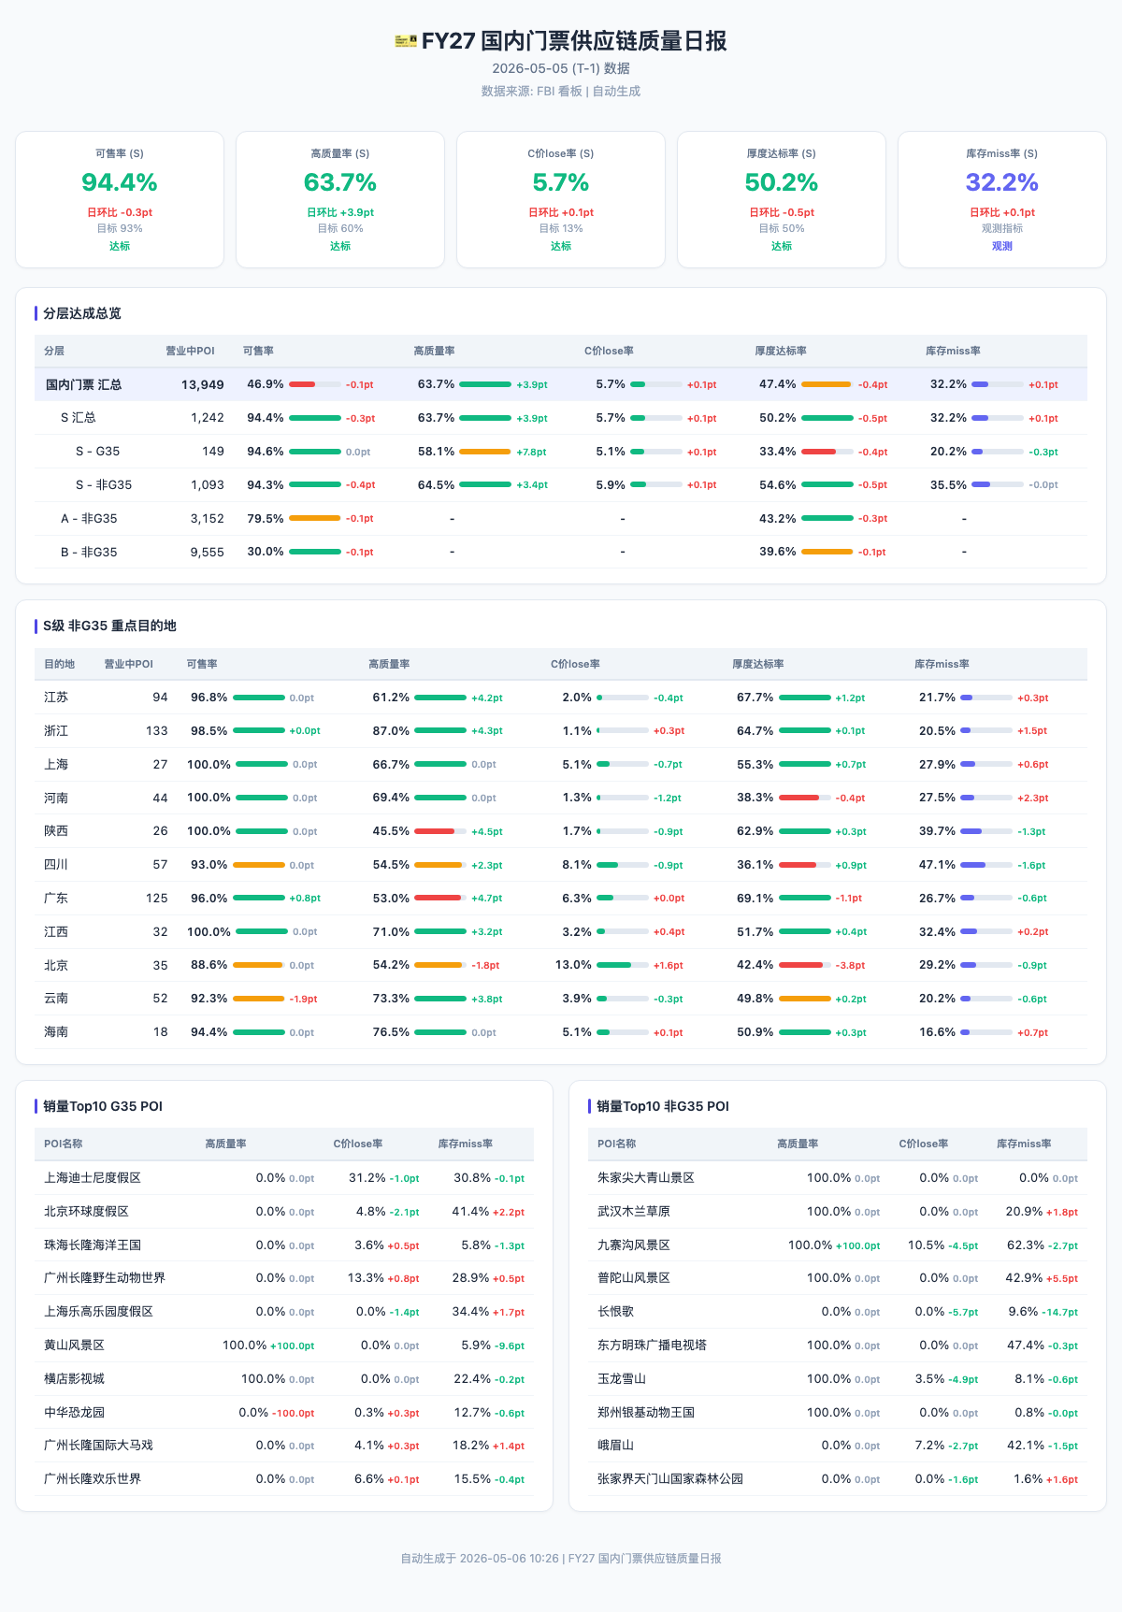Click the 目的地 column header

[59, 664]
